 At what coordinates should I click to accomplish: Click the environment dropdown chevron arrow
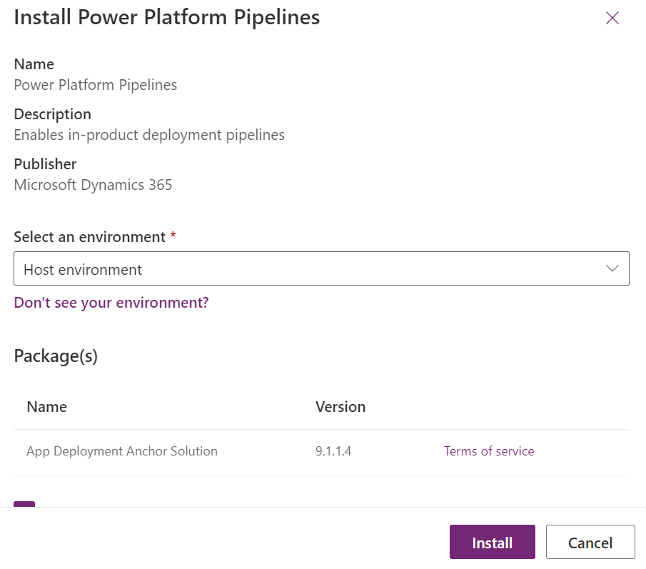click(x=612, y=268)
